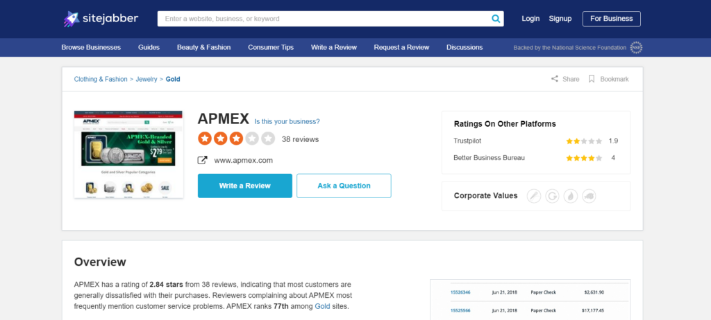Open the www.apmex.com website link
The height and width of the screenshot is (320, 711).
point(244,160)
